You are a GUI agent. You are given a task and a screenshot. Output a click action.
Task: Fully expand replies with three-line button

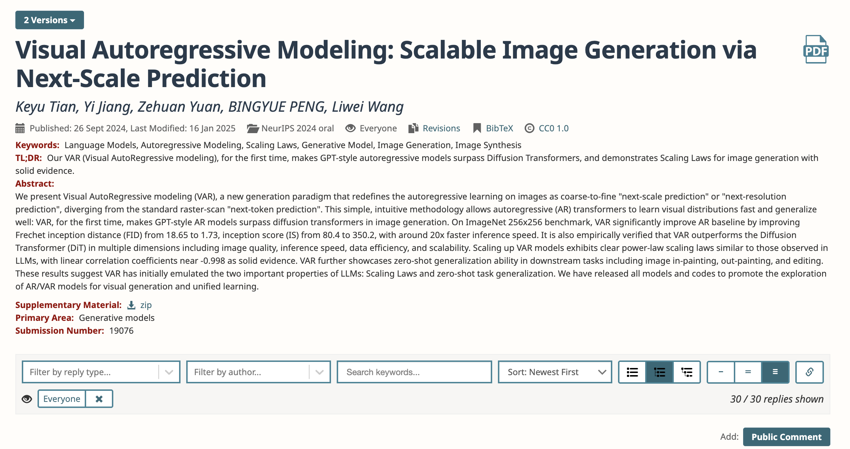(775, 372)
